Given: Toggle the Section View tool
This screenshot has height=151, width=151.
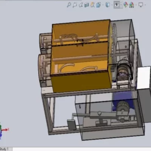Looking at the screenshot, I should click(x=86, y=5).
